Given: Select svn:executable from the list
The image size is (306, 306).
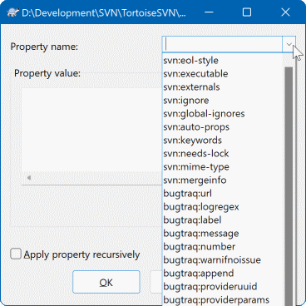Looking at the screenshot, I should pyautogui.click(x=224, y=74).
